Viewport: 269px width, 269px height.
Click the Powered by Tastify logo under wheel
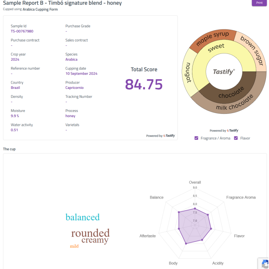click(232, 131)
